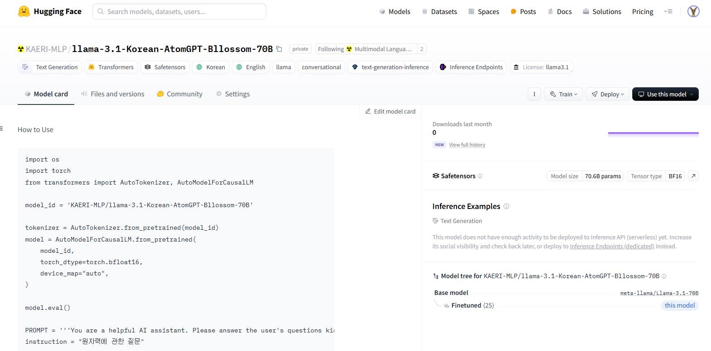Click the Hugging Face logo icon
This screenshot has height=351, width=711.
pos(24,12)
